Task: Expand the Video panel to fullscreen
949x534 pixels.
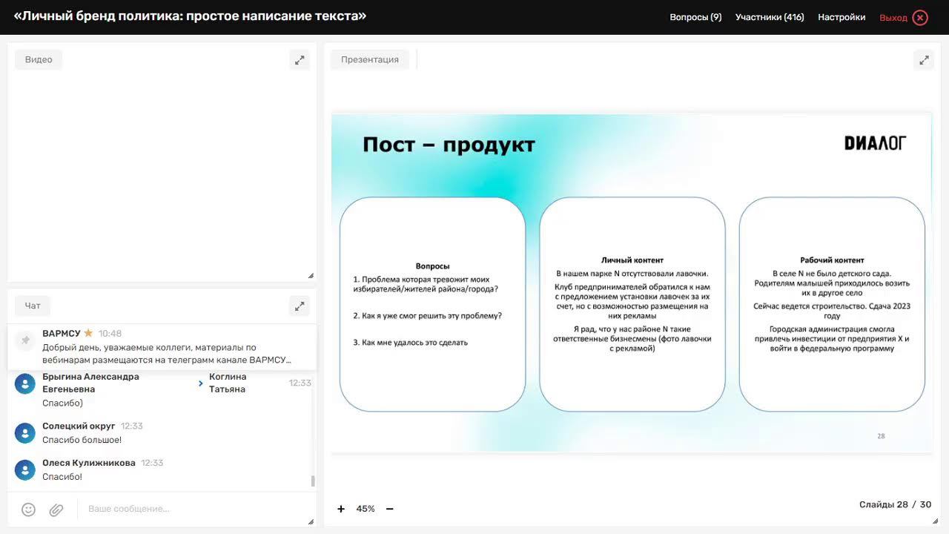Action: click(300, 60)
